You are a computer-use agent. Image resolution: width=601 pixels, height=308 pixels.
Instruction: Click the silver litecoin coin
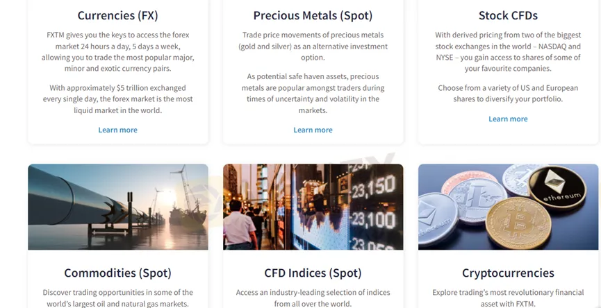(x=477, y=200)
